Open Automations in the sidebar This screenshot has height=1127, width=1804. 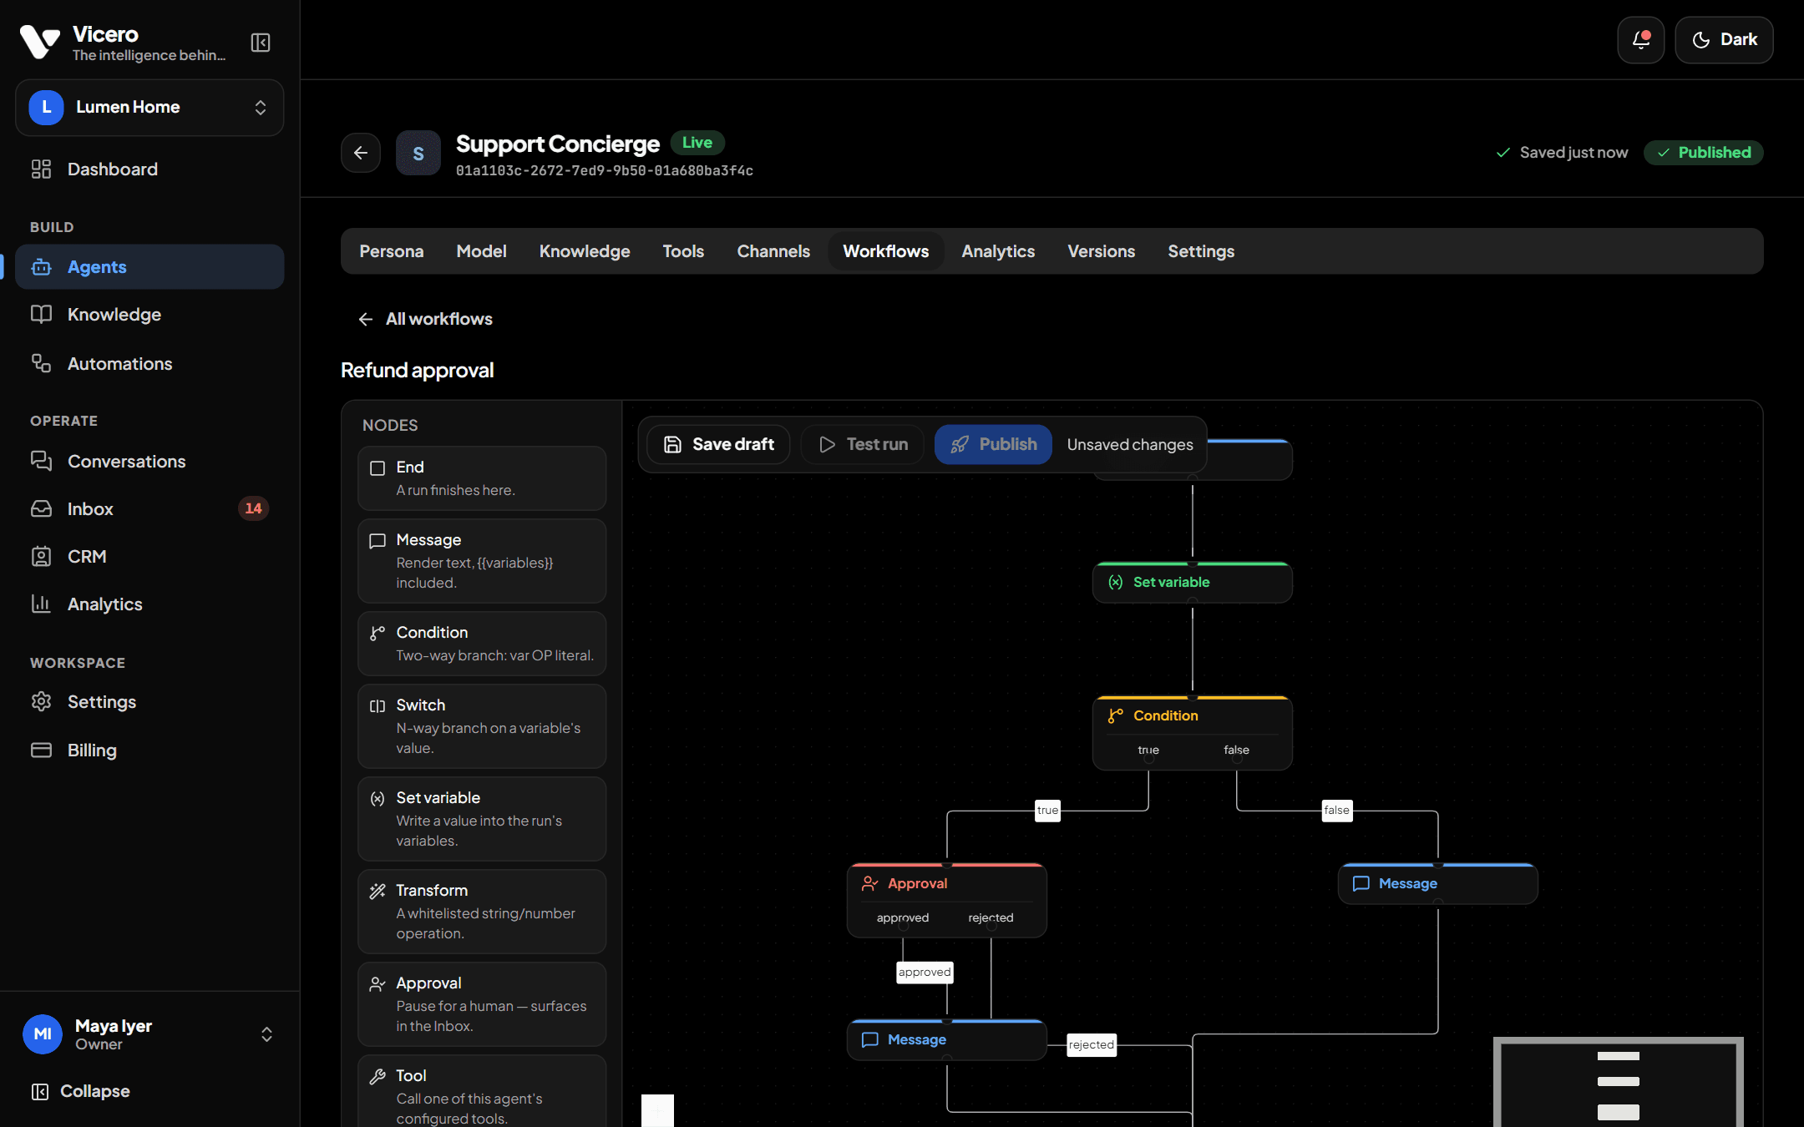[149, 364]
